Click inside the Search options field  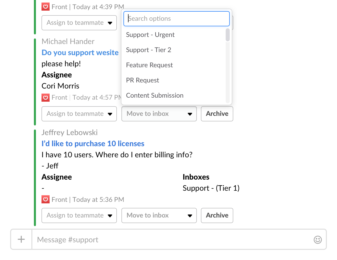click(176, 18)
